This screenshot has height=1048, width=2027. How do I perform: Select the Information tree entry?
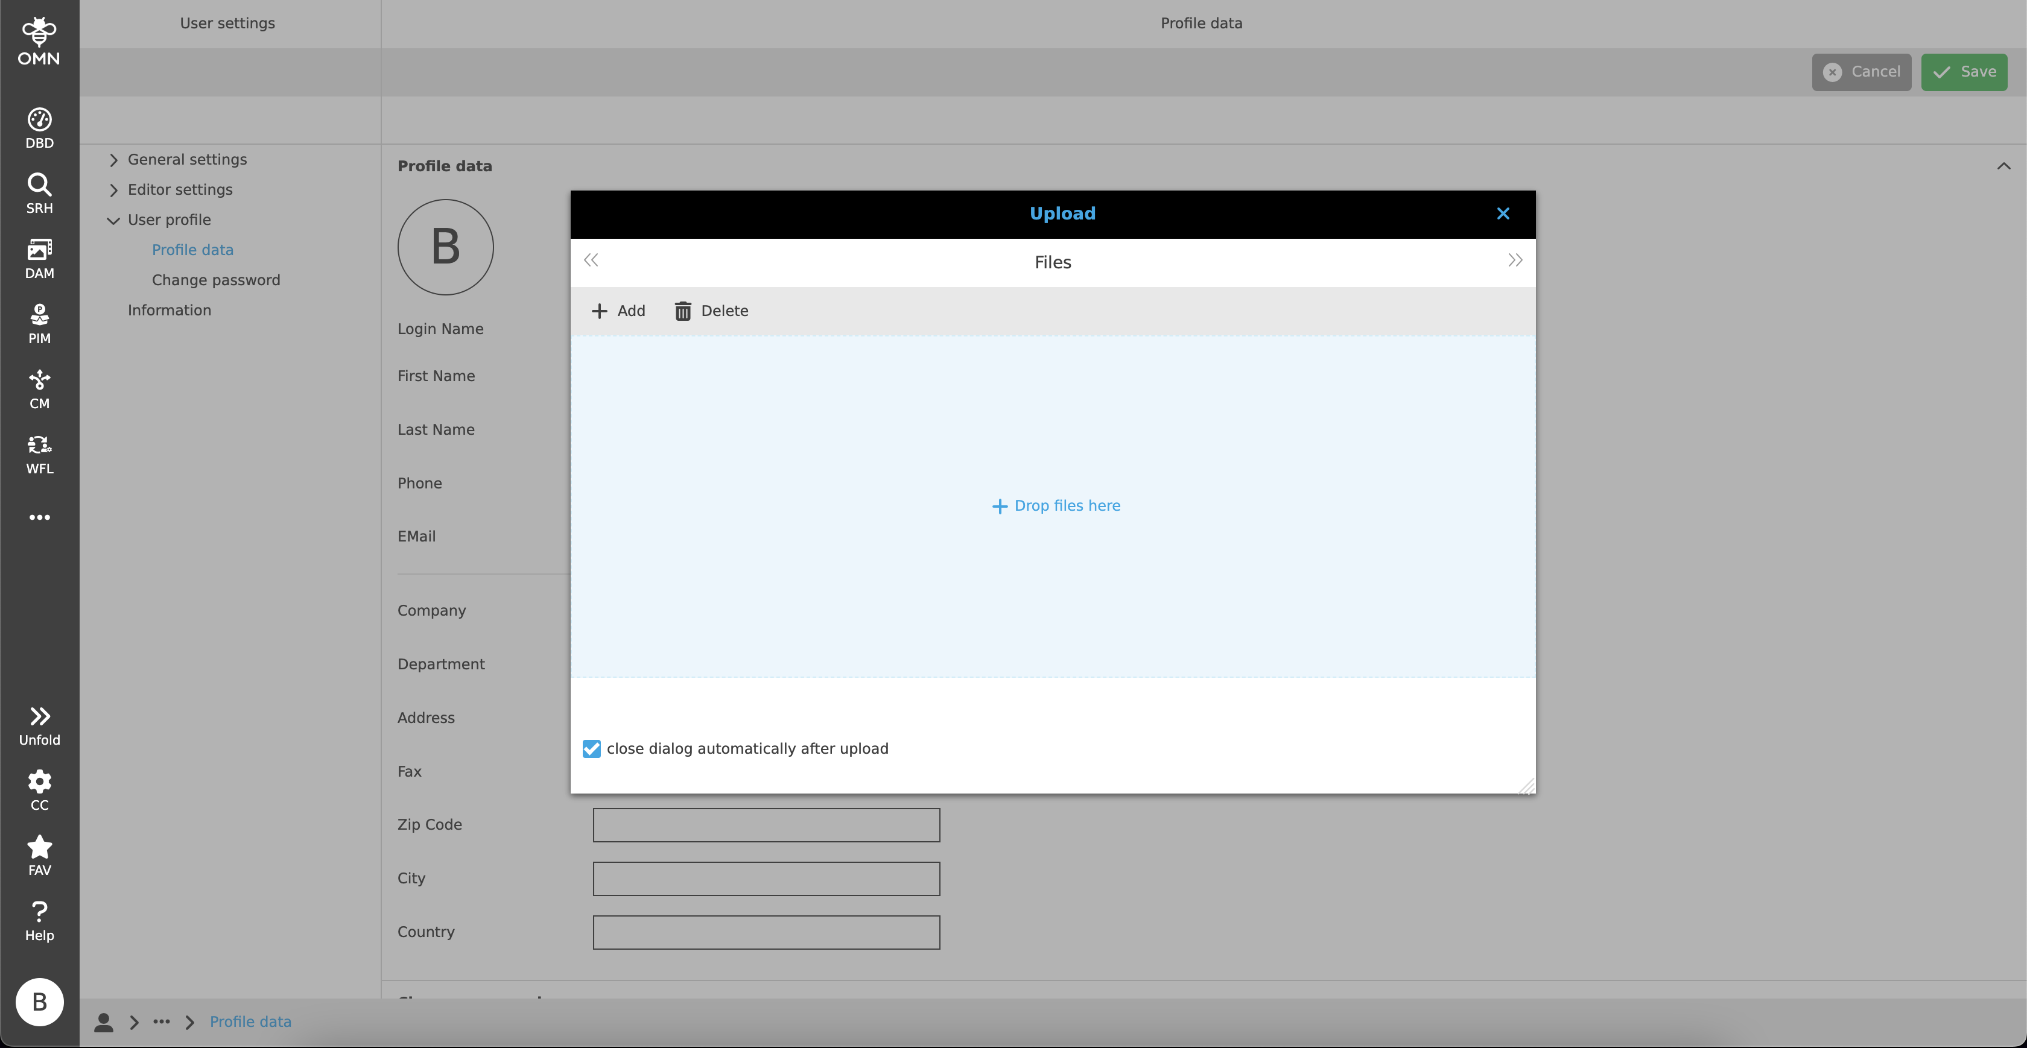click(169, 310)
